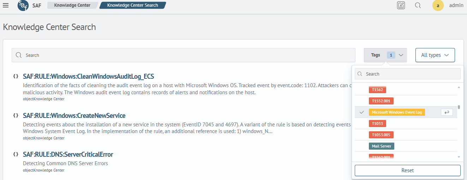Open SAF:RULE:Windows:CreateNewService result
Viewport: 467px width, 180px height.
[x=74, y=115]
